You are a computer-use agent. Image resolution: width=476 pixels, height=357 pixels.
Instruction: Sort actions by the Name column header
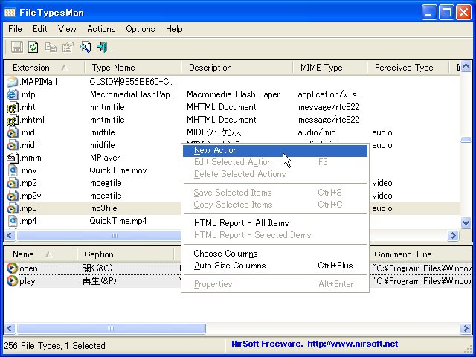[x=40, y=254]
